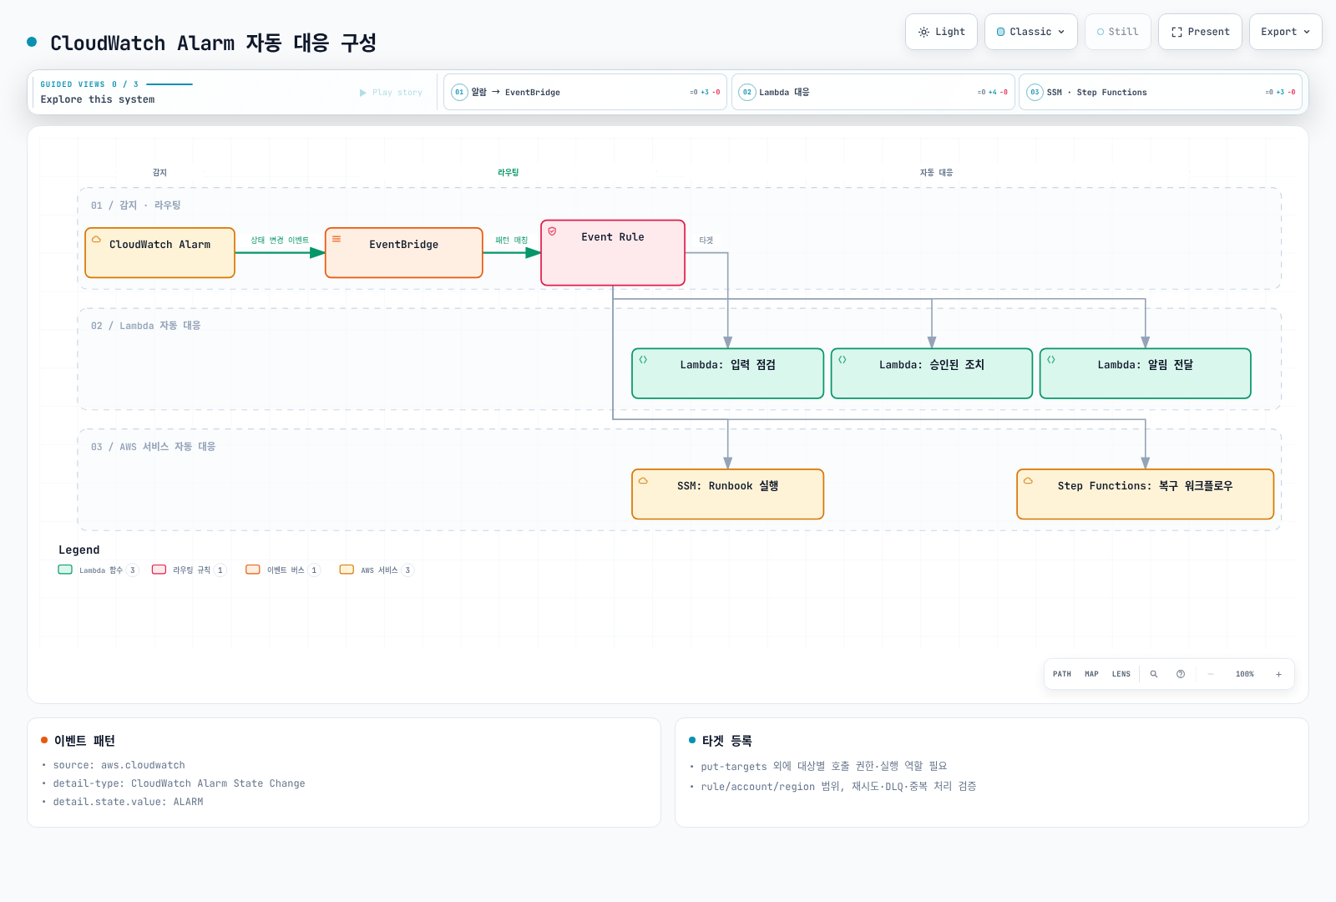Toggle Still animation mode
Image resolution: width=1336 pixels, height=902 pixels.
point(1117,32)
